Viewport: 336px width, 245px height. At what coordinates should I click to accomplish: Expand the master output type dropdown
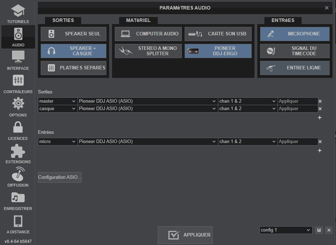(57, 101)
